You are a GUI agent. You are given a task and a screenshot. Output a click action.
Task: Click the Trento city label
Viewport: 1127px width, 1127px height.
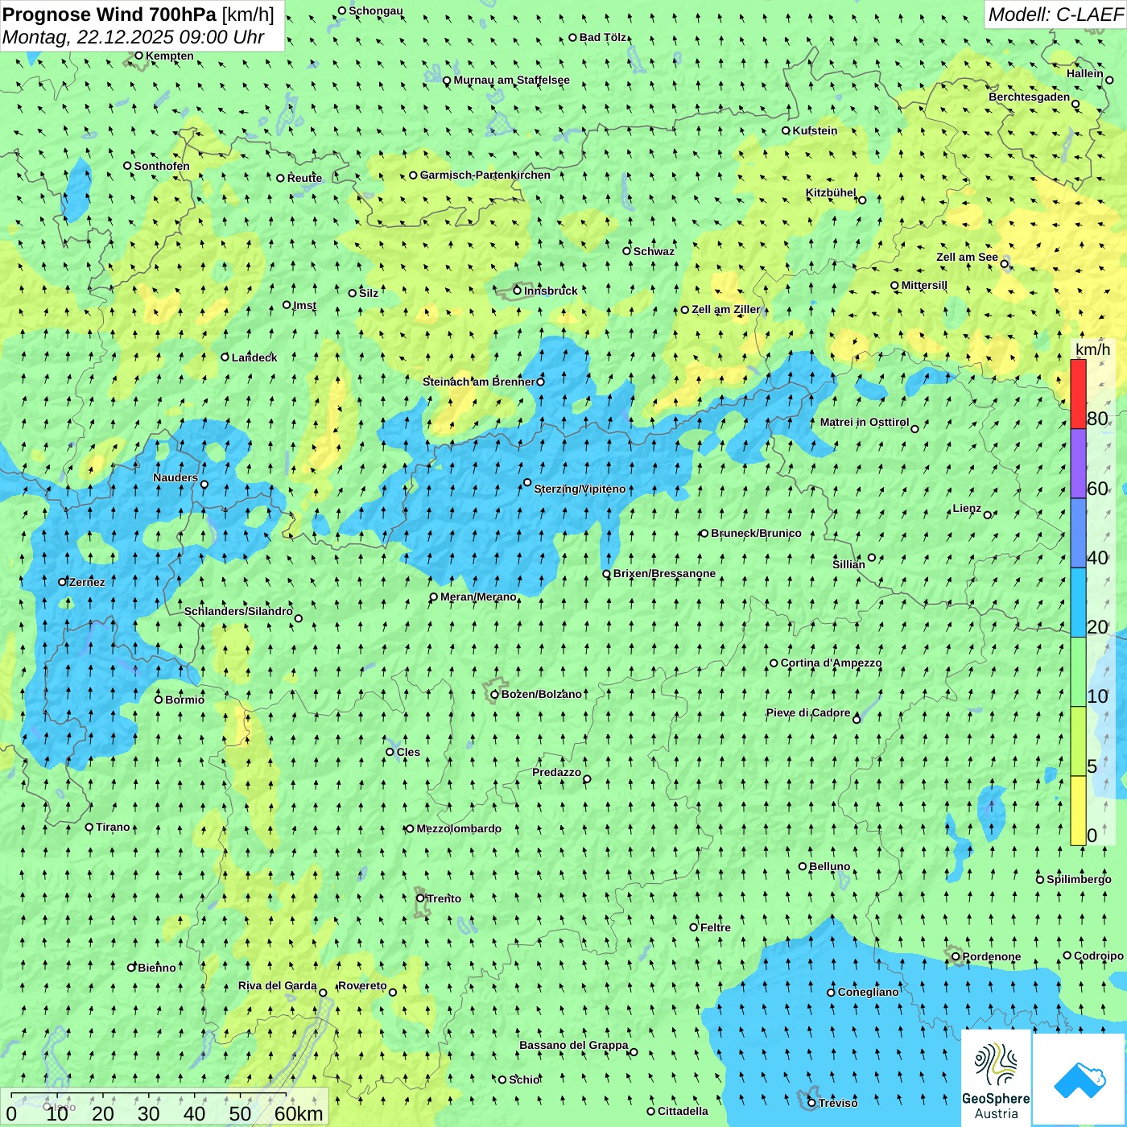click(444, 898)
